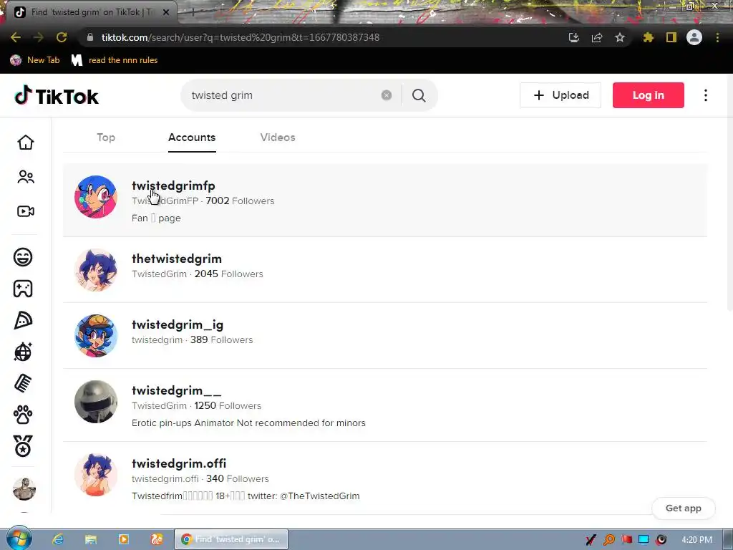Click twistedgrim_ig profile picture

(96, 336)
